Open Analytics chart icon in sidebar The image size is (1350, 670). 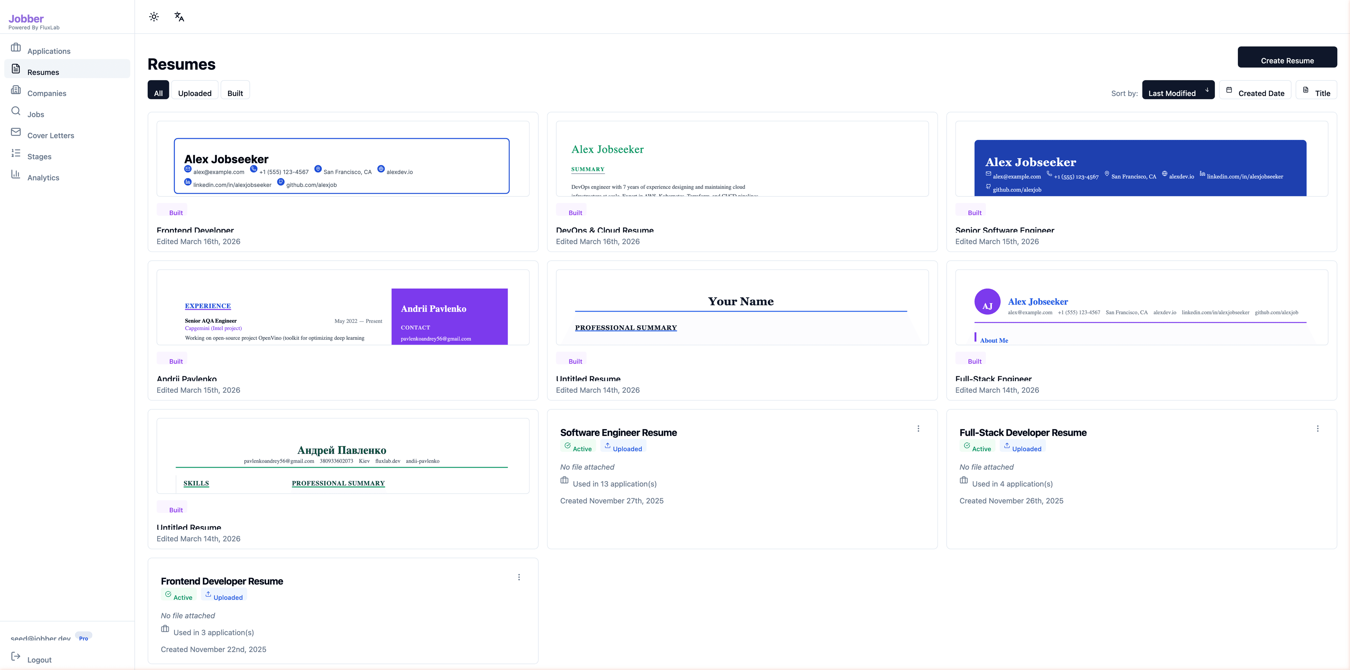16,174
